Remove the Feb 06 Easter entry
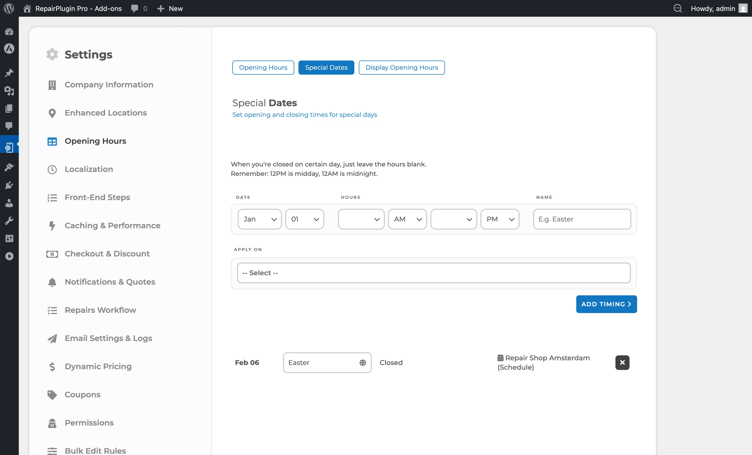Viewport: 752px width, 455px height. click(622, 362)
